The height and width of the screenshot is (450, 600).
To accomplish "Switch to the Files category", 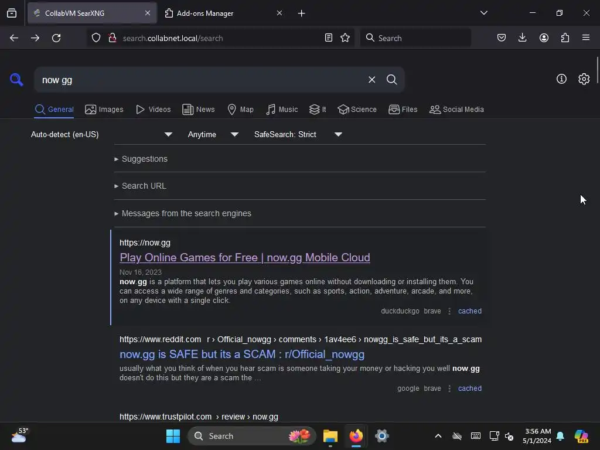I will tap(403, 110).
